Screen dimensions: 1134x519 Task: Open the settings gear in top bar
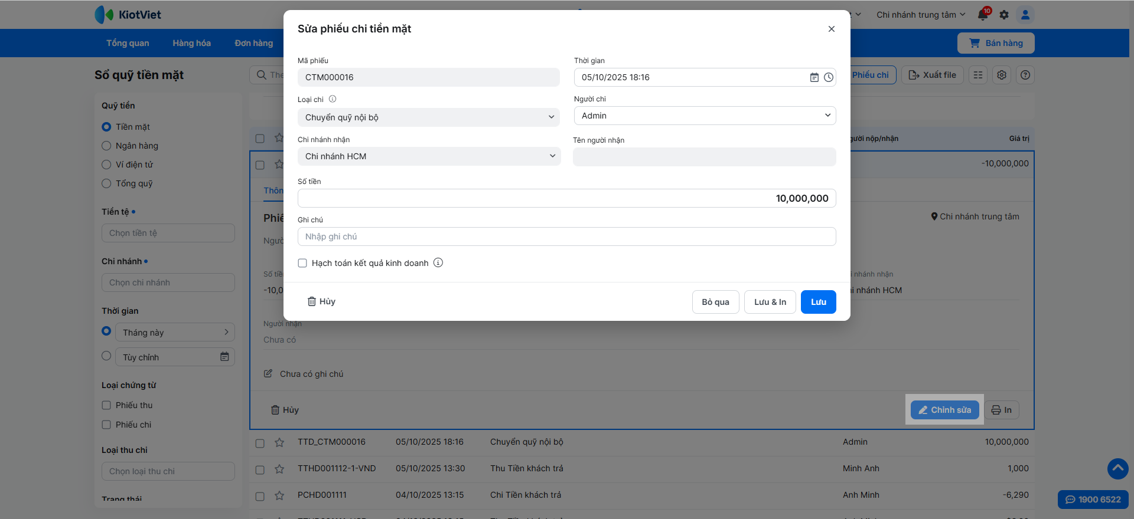point(1004,15)
